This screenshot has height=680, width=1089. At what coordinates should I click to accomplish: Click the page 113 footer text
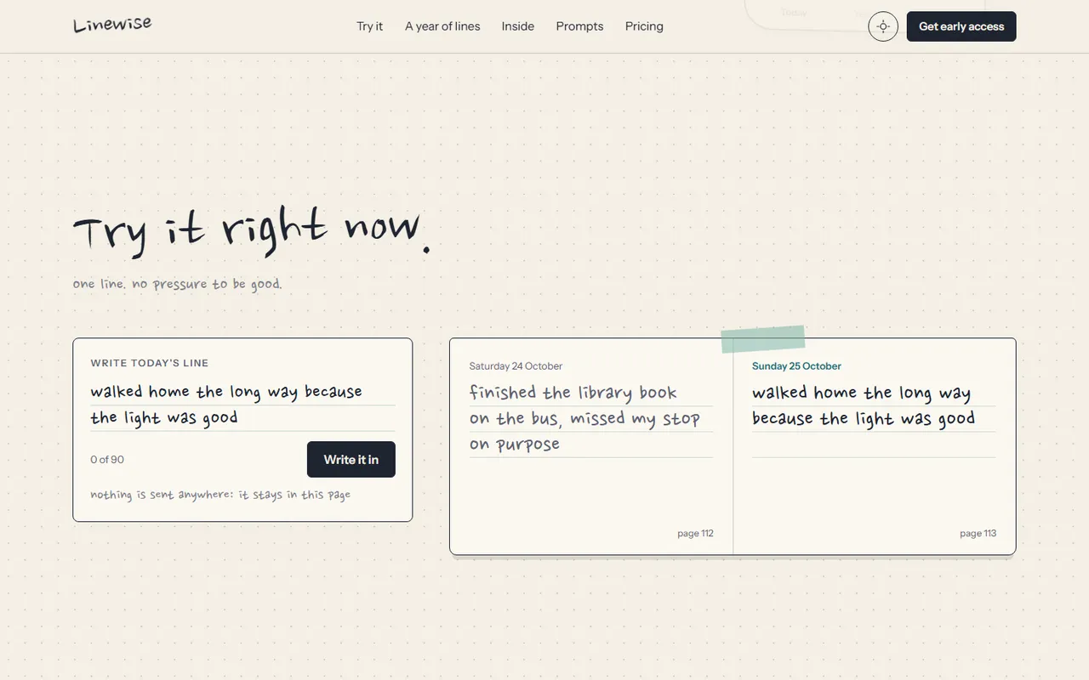tap(978, 534)
